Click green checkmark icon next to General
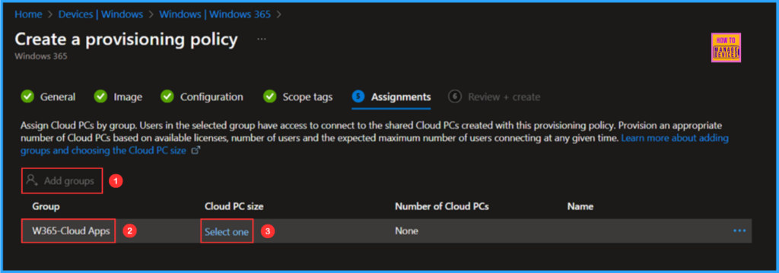779x273 pixels. coord(28,97)
